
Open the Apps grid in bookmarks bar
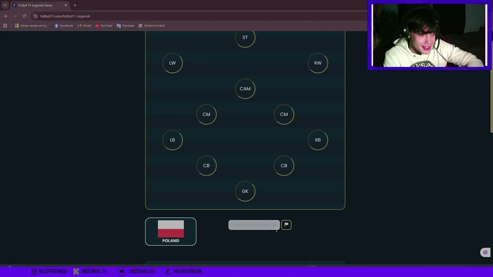(x=5, y=26)
